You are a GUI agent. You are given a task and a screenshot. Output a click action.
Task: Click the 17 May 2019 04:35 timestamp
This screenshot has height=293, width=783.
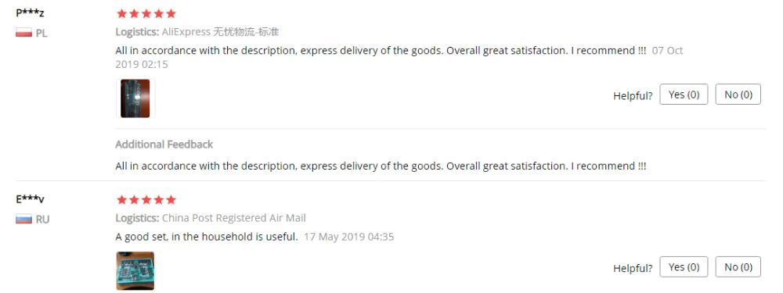(x=348, y=237)
